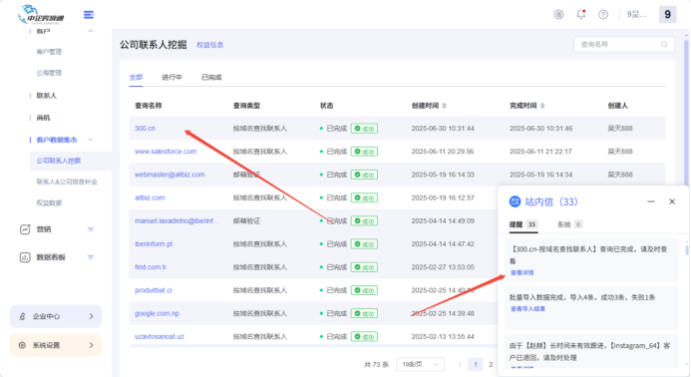Screen dimensions: 691x377
Task: Open the manuel.lavadinho@iberinf... query link
Action: click(x=176, y=220)
